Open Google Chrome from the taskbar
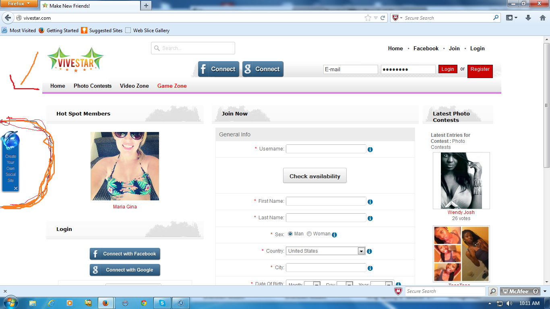This screenshot has width=550, height=309. click(144, 303)
